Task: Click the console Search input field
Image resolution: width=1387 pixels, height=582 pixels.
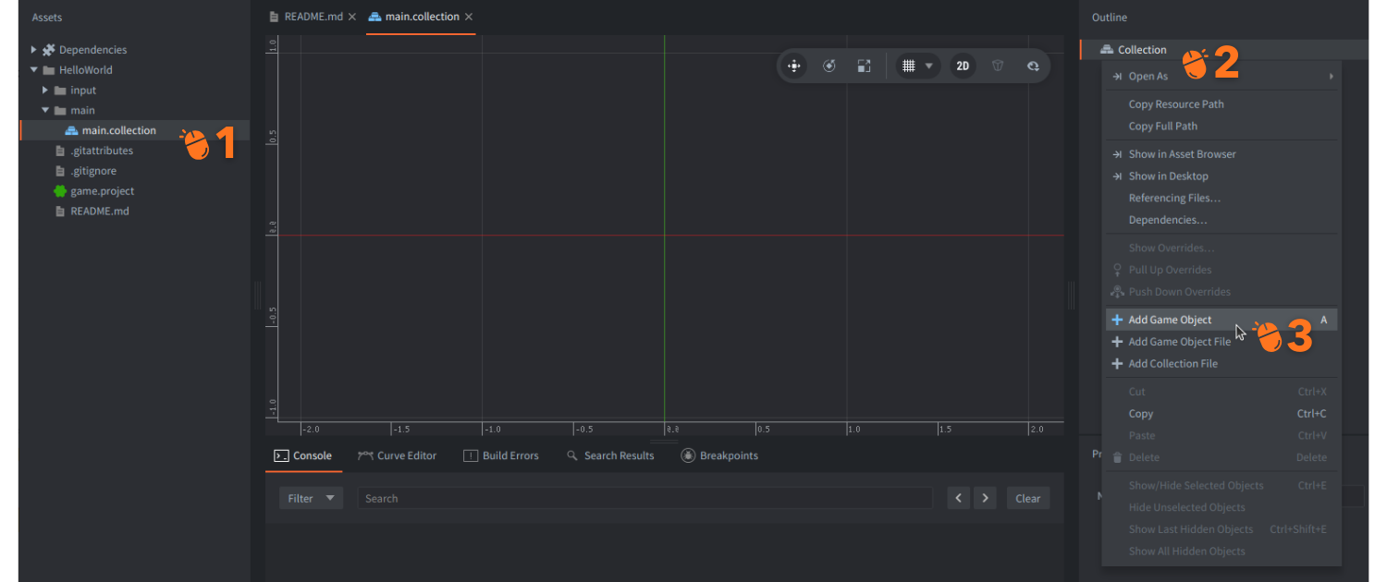Action: point(644,498)
